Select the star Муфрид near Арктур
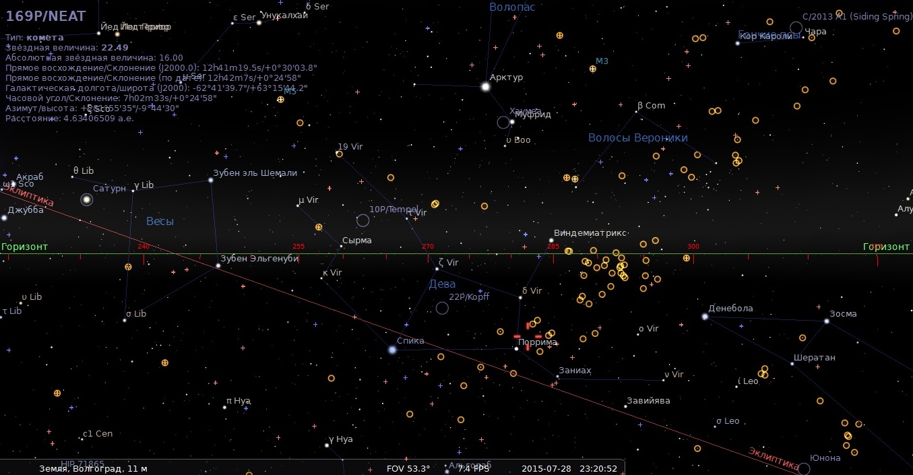The image size is (913, 475). (x=513, y=122)
